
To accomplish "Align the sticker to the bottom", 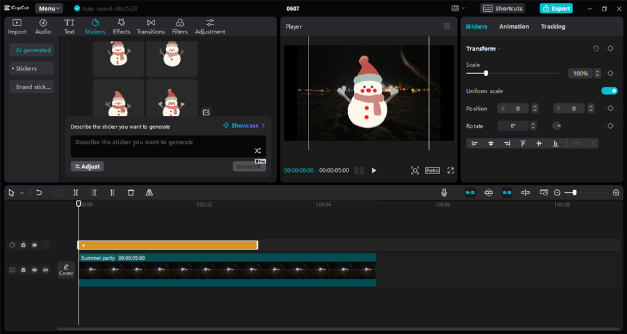I will click(556, 143).
